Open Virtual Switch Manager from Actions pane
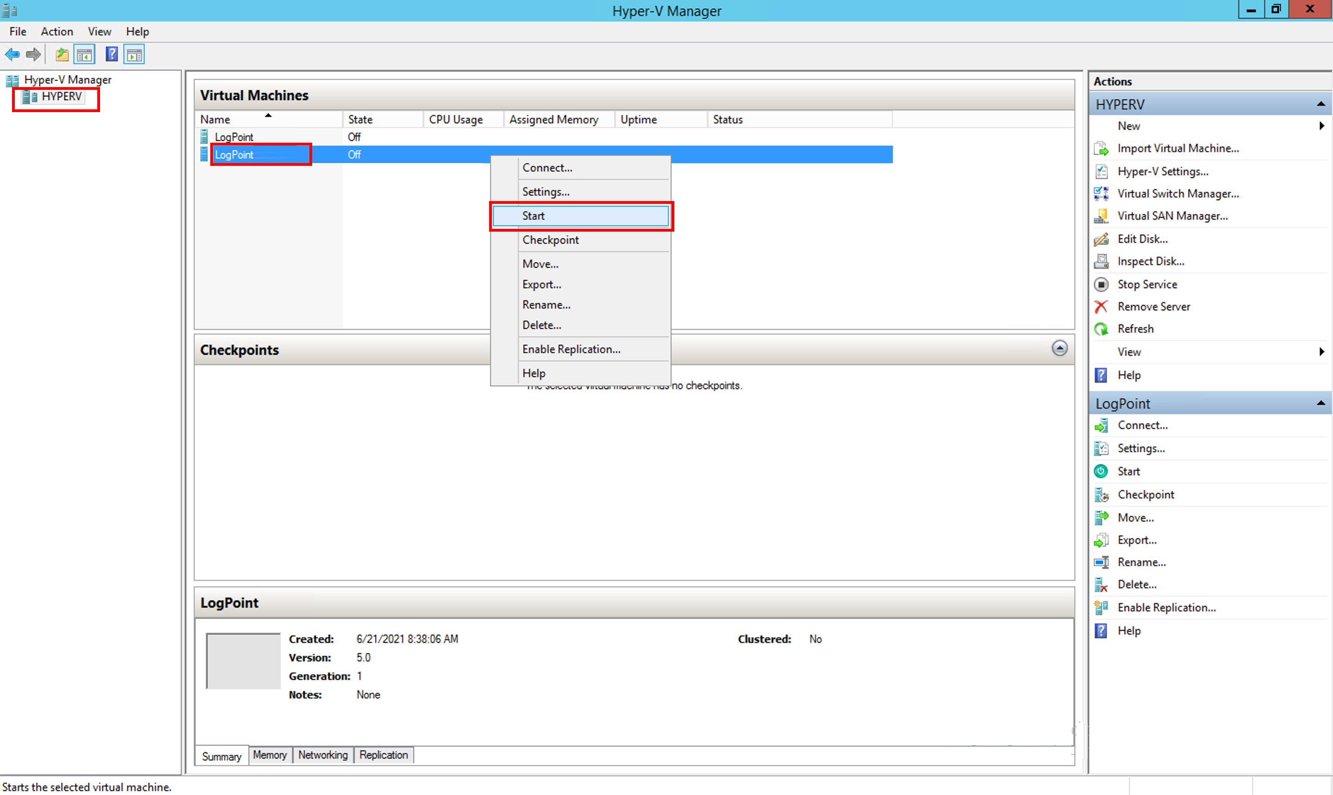The width and height of the screenshot is (1333, 795). (1178, 194)
